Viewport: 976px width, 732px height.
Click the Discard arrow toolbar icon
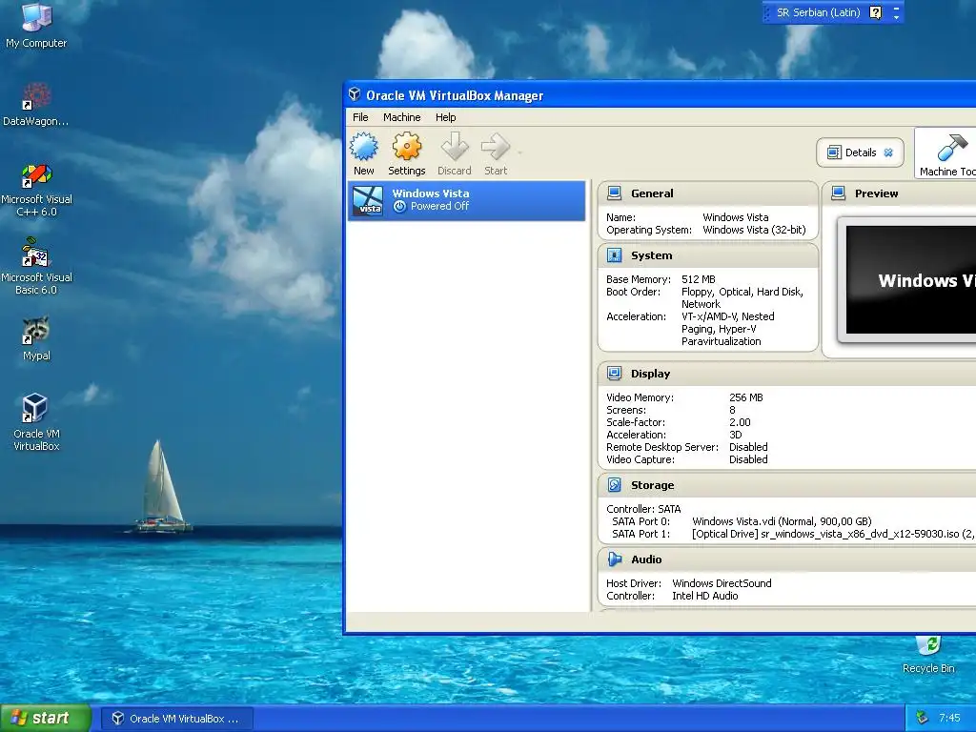[455, 153]
